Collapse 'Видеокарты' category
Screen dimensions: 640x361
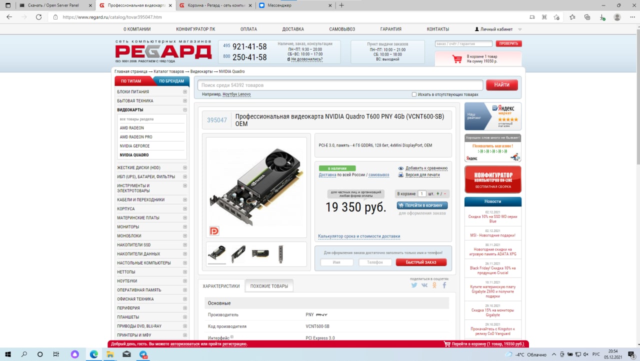tap(185, 110)
